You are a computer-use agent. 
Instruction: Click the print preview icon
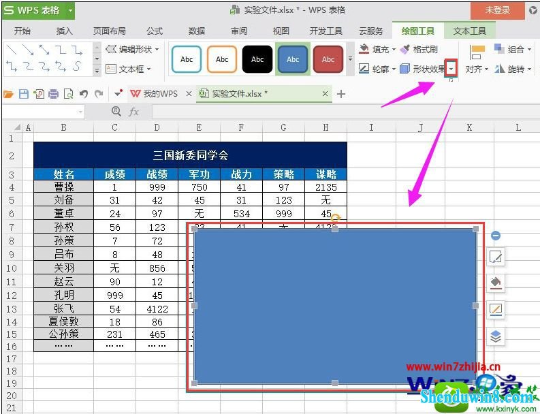click(69, 94)
